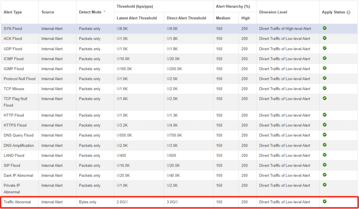Screen dimensions: 359x209
Task: Click the green apply icon for SYN Flood
Action: [324, 29]
